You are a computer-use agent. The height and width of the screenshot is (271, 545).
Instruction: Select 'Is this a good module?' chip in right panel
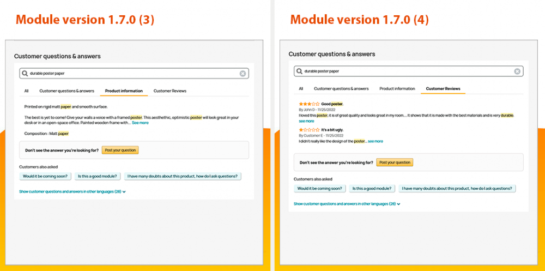pyautogui.click(x=372, y=189)
